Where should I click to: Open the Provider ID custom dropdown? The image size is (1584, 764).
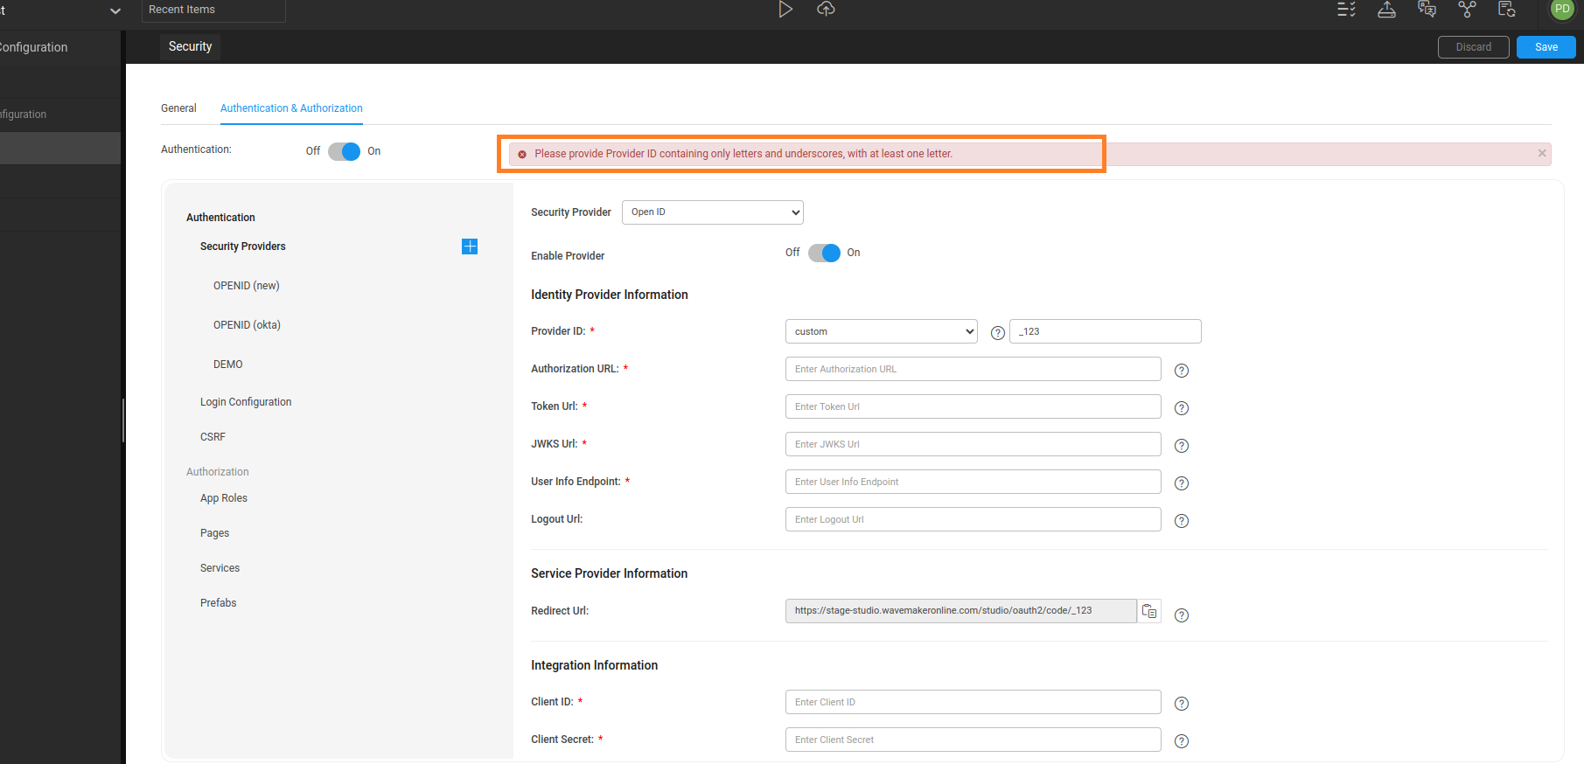click(881, 331)
